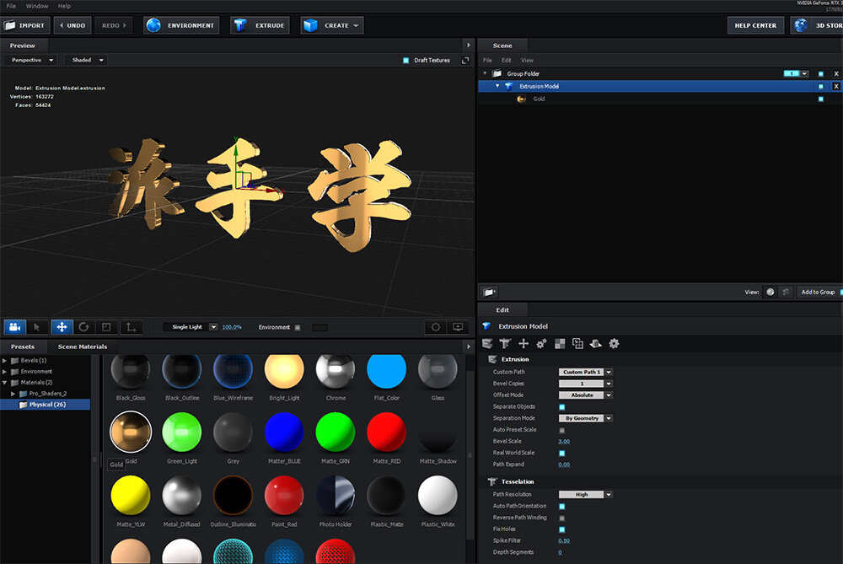Choose the rotate tool below the preview
The width and height of the screenshot is (843, 564).
point(84,327)
